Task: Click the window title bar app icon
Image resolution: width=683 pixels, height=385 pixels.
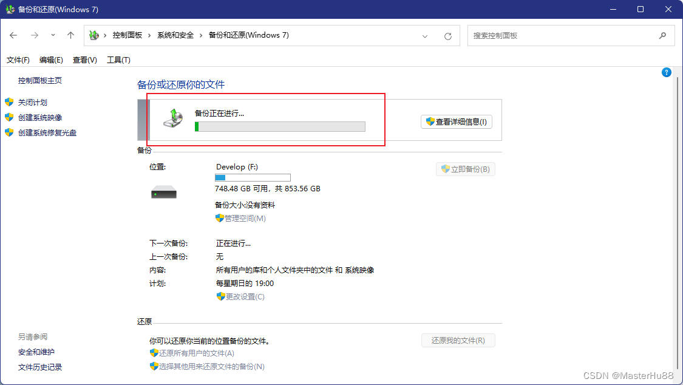Action: pos(10,9)
